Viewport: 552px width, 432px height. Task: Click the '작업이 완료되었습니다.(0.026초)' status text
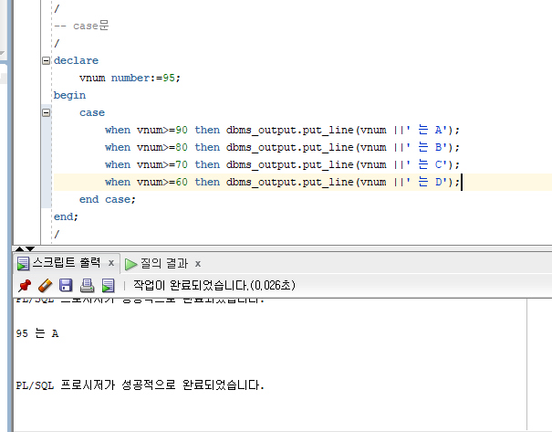pyautogui.click(x=214, y=285)
